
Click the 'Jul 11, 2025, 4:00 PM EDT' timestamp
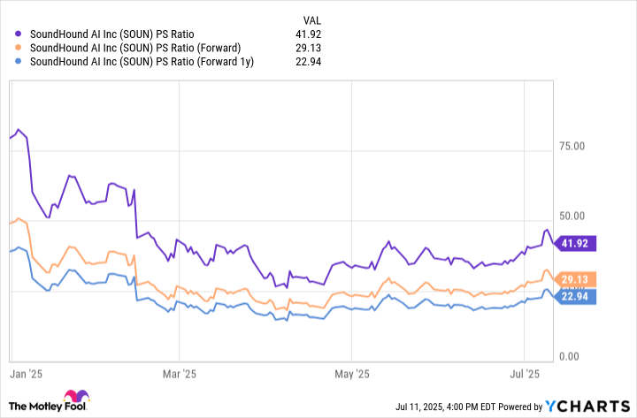click(445, 407)
